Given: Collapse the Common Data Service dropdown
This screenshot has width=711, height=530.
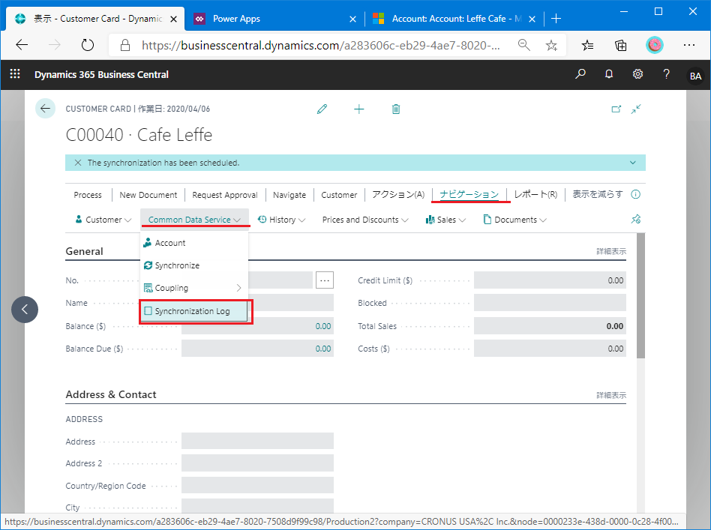Looking at the screenshot, I should (x=194, y=220).
